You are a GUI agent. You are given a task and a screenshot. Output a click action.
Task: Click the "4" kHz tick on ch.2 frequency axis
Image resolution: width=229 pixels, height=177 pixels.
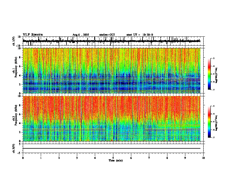20,123
